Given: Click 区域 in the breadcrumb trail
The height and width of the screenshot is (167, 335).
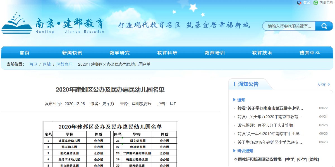Looking at the screenshot, I should 47,64.
